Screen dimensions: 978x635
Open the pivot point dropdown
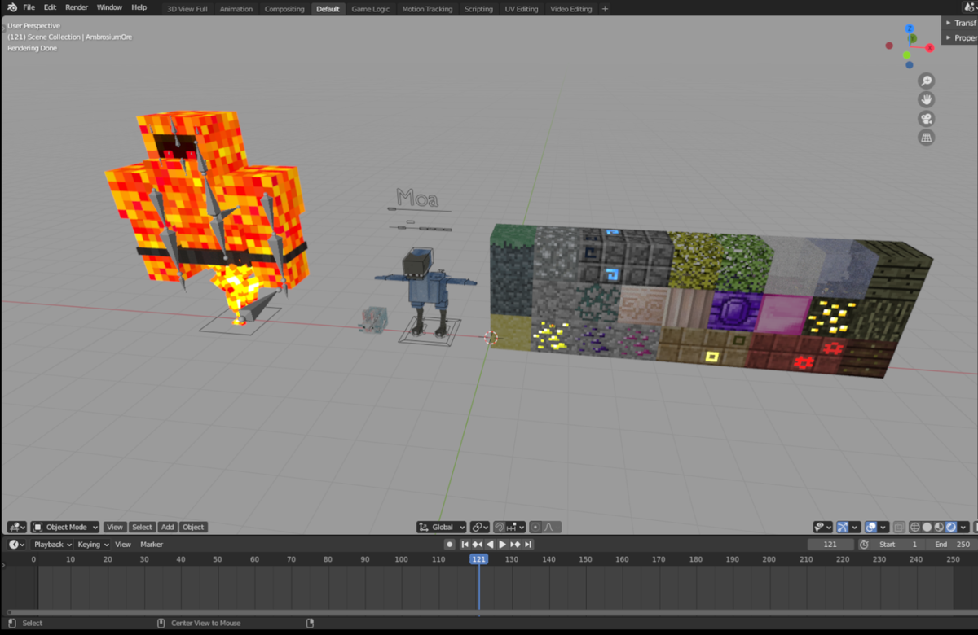(x=480, y=527)
